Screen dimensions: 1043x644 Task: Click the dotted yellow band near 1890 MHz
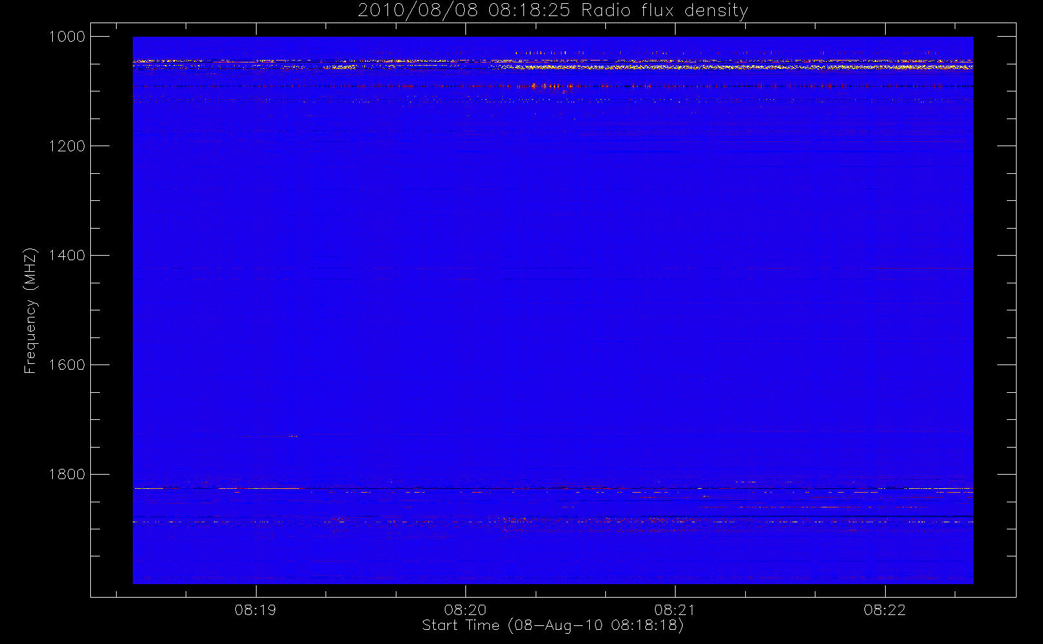tap(552, 522)
